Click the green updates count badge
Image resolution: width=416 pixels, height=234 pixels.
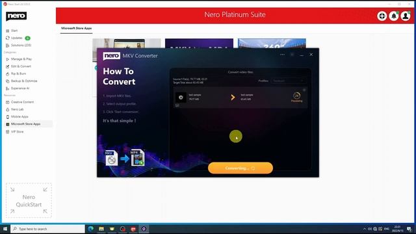pyautogui.click(x=27, y=38)
